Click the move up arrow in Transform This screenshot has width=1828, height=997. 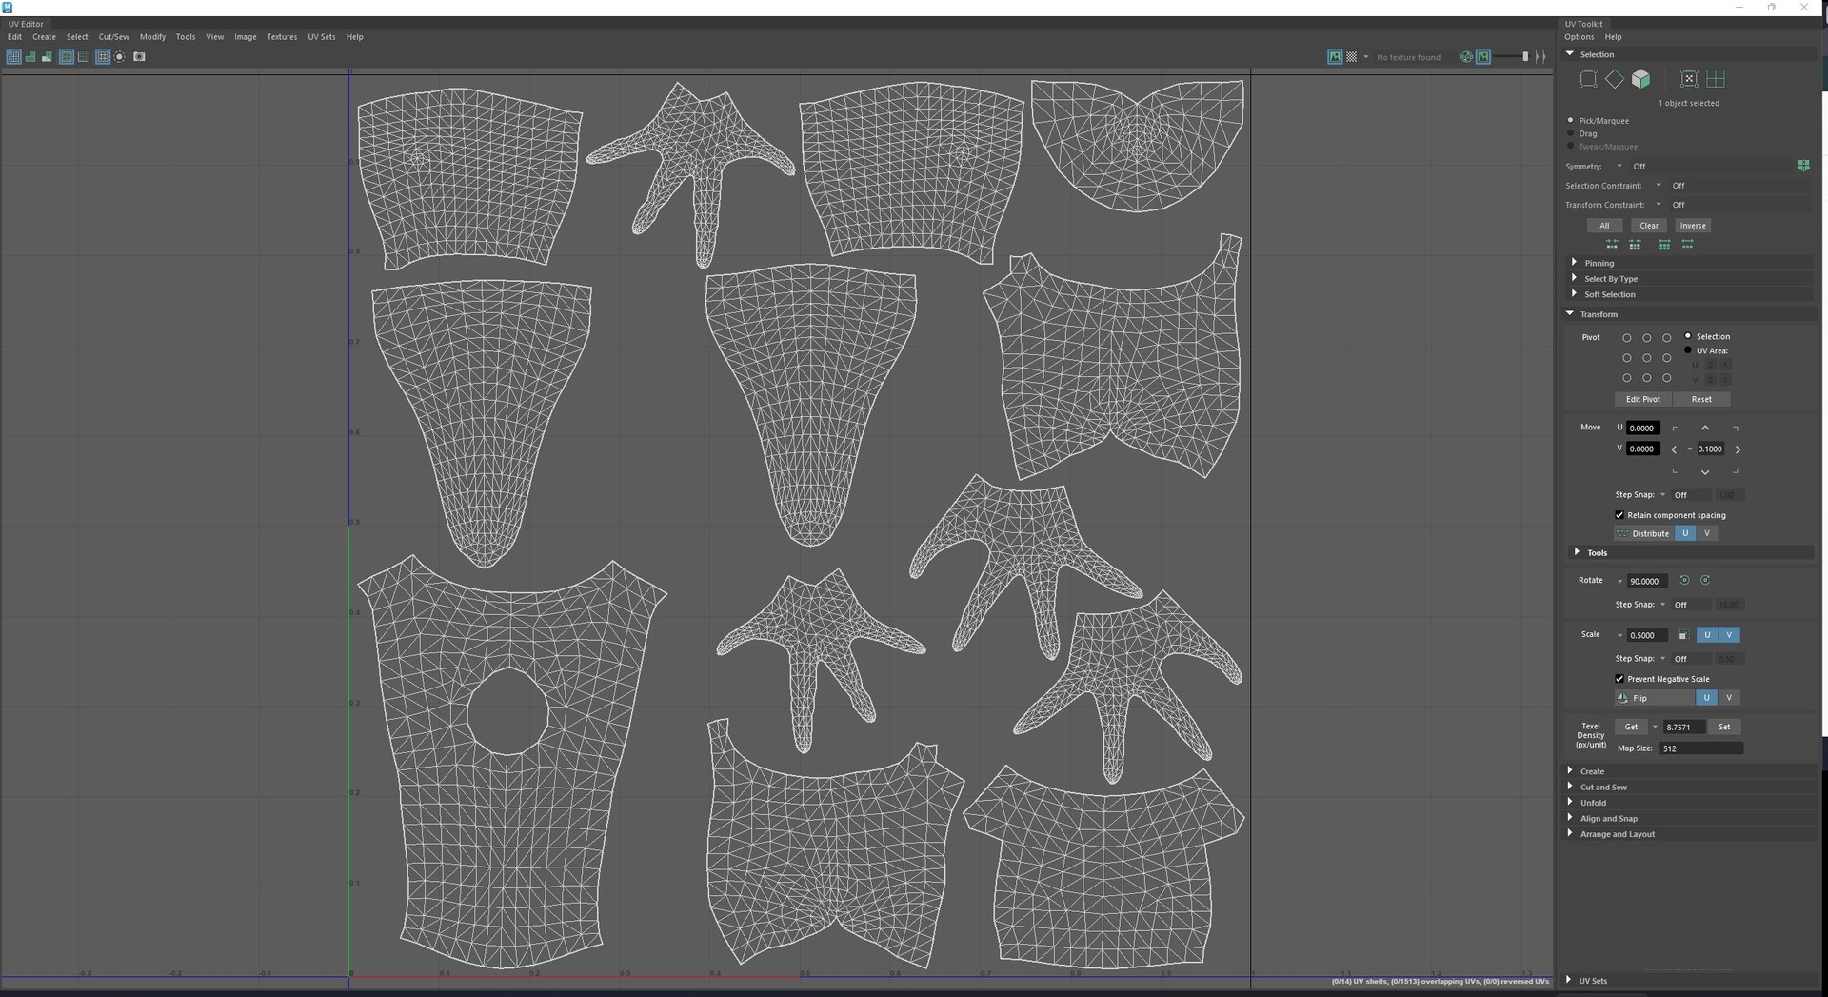(x=1705, y=429)
